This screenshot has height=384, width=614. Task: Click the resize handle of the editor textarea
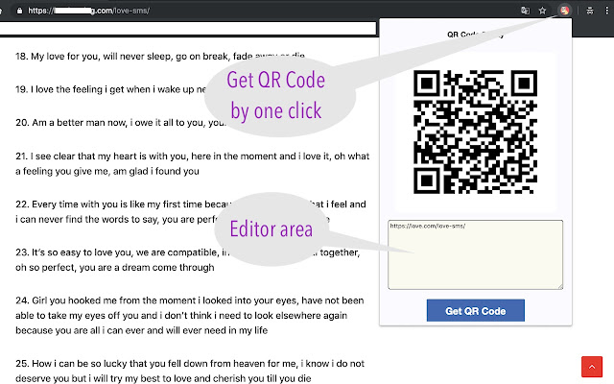[x=560, y=287]
